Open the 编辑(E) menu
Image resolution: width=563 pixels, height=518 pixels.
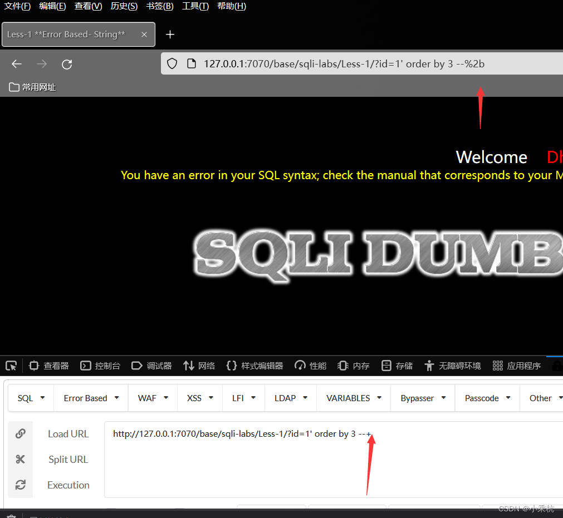click(52, 6)
